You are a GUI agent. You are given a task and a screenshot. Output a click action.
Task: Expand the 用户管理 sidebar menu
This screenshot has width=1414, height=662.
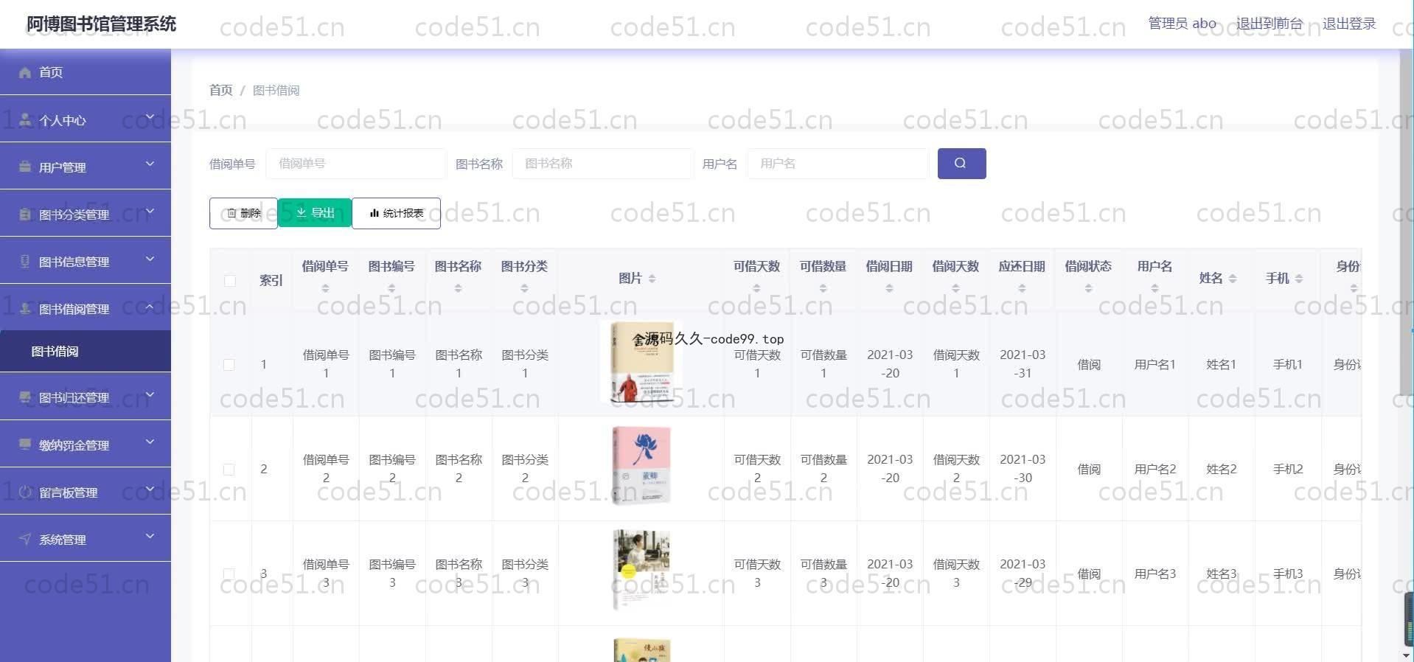point(150,164)
